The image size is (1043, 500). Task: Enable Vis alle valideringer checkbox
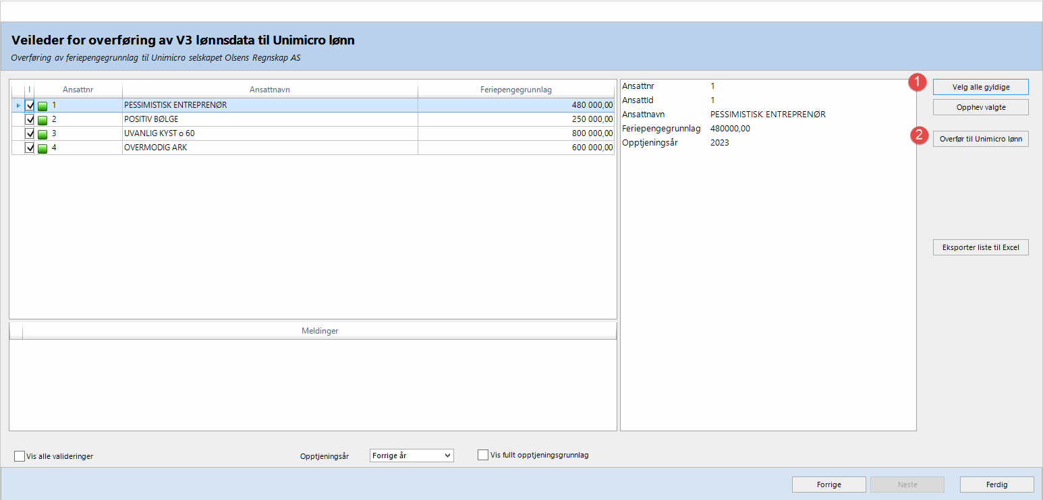[20, 456]
